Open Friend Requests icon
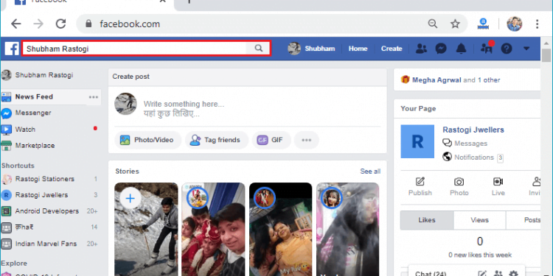The width and height of the screenshot is (553, 276). pyautogui.click(x=421, y=49)
